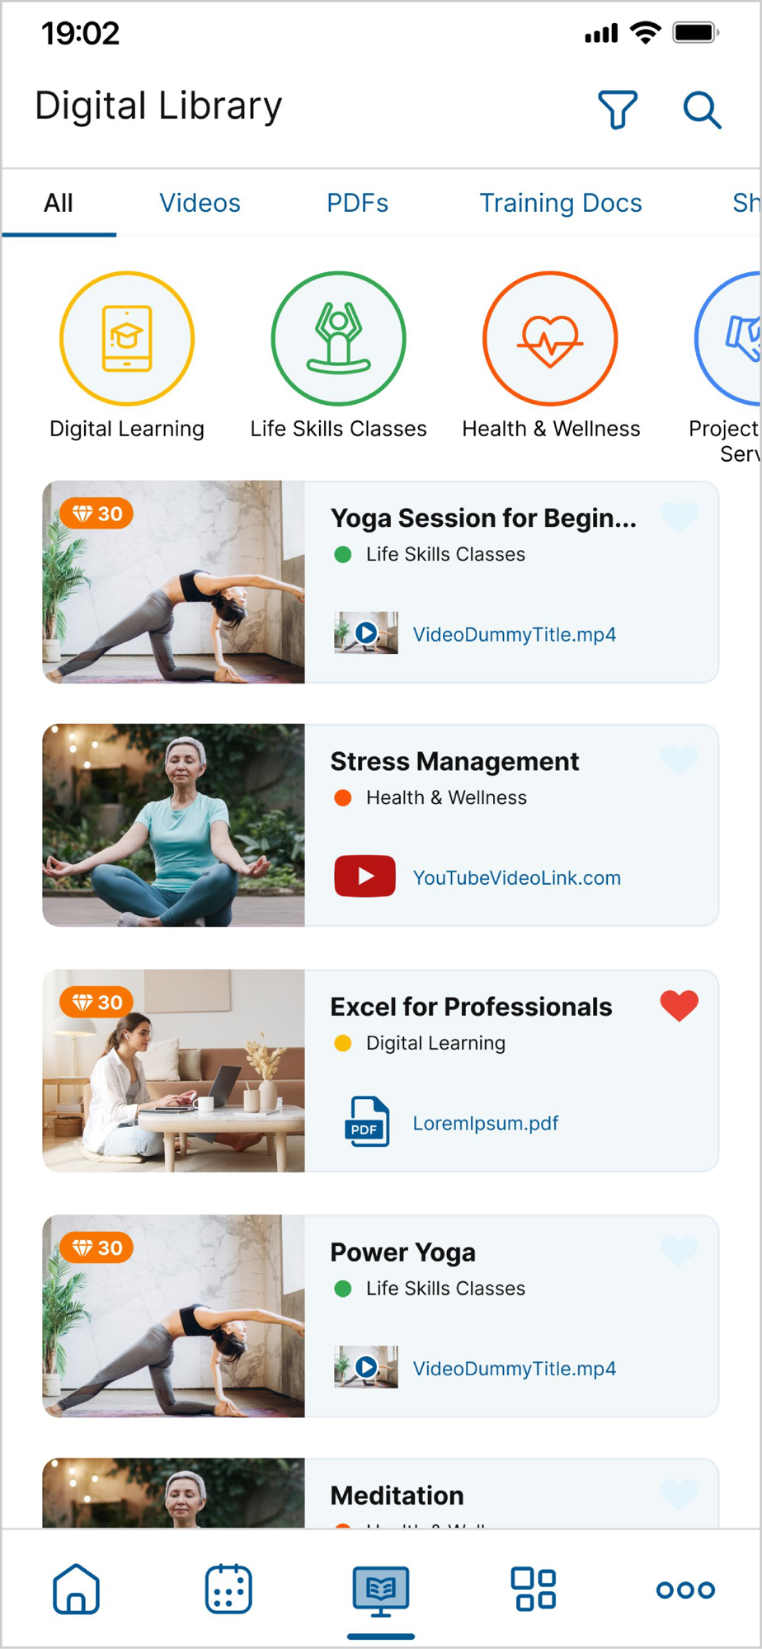Toggle favorite heart on Stress Management
The image size is (762, 1649).
[680, 760]
